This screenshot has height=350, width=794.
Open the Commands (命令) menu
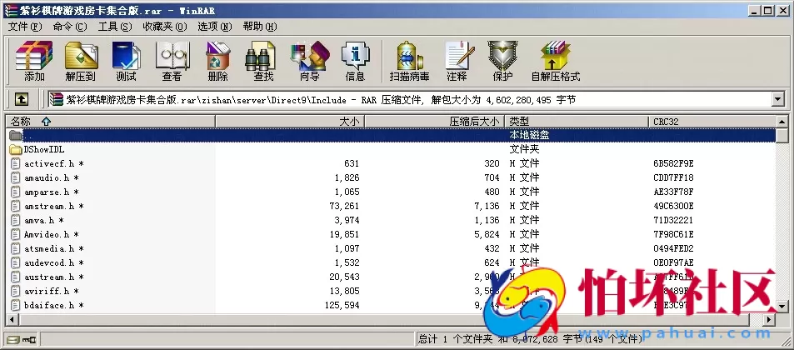coord(70,27)
